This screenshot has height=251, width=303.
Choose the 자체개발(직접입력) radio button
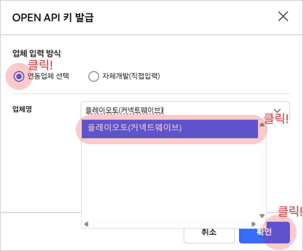[94, 77]
